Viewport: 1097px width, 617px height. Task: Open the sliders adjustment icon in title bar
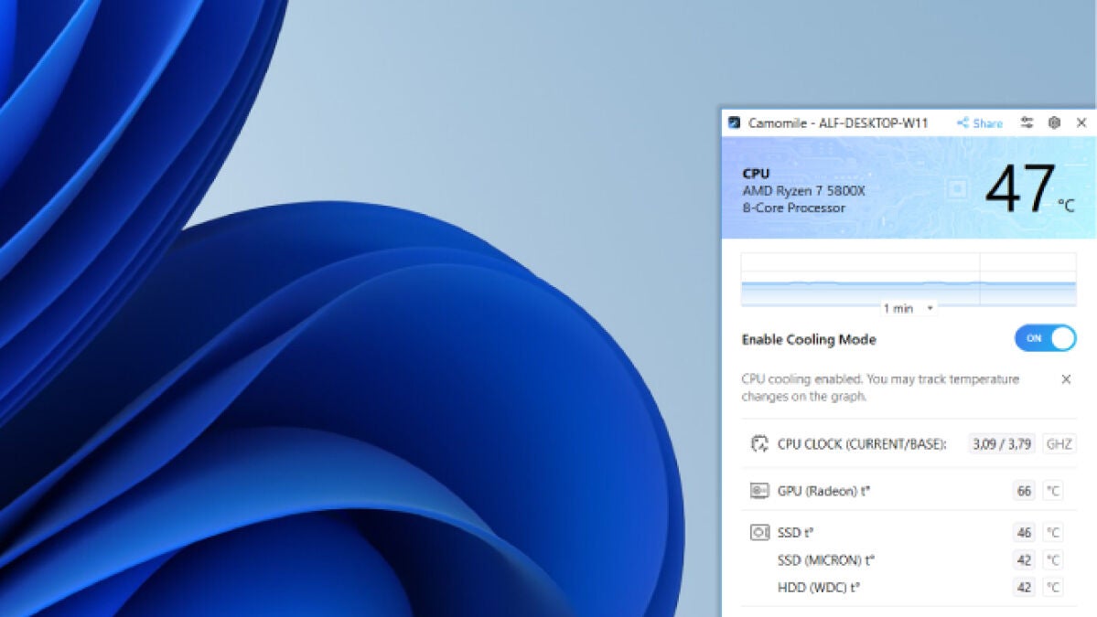1027,122
